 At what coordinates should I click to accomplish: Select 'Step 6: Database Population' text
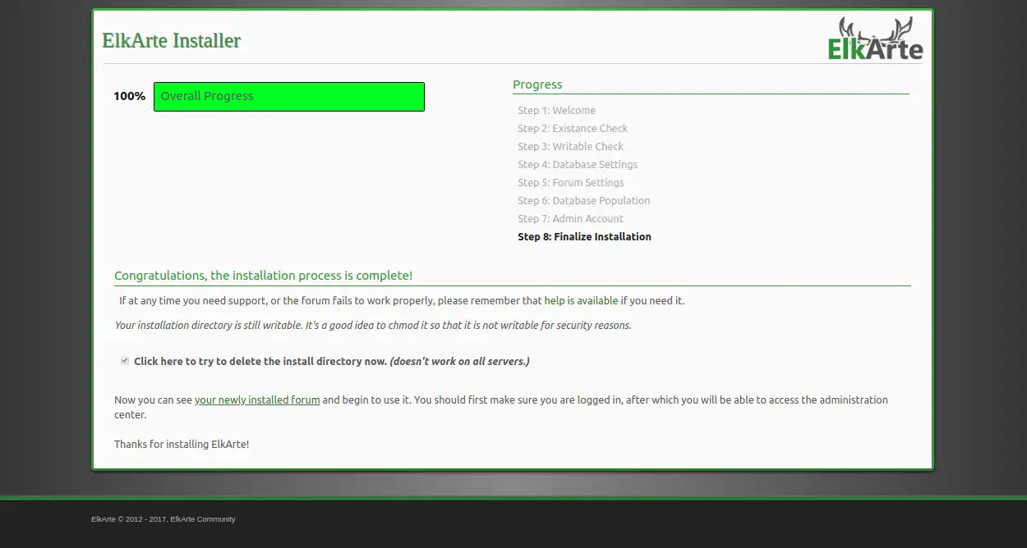point(583,201)
